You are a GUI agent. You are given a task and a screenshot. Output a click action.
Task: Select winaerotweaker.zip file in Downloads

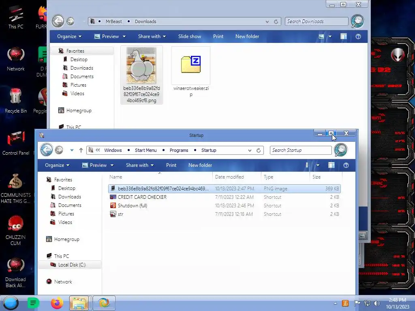pyautogui.click(x=191, y=72)
